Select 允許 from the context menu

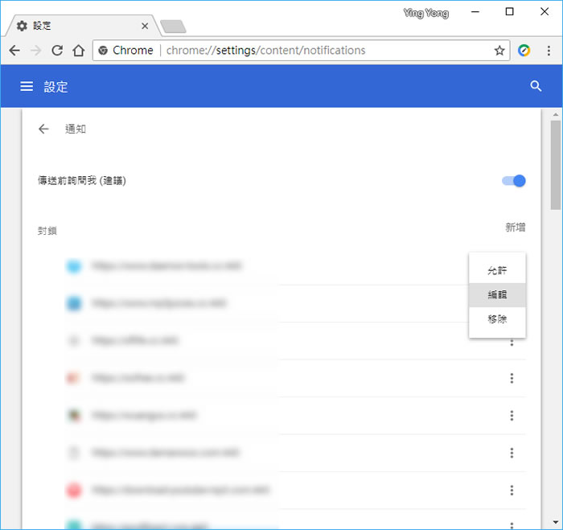pos(497,271)
